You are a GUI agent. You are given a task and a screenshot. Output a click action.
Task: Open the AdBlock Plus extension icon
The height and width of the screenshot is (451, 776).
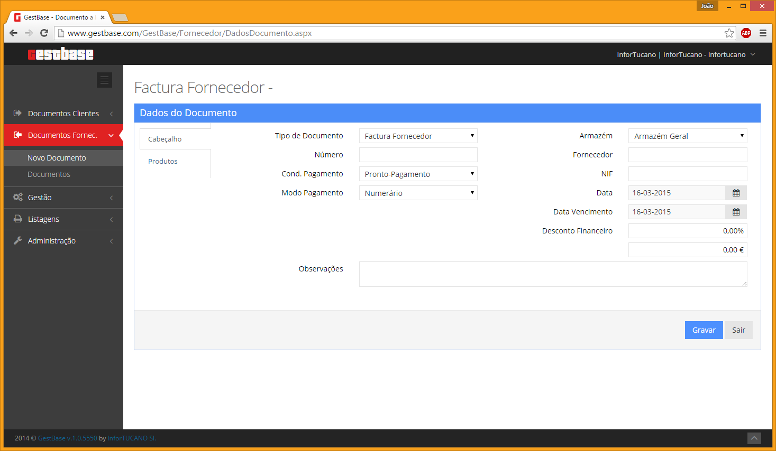[746, 33]
